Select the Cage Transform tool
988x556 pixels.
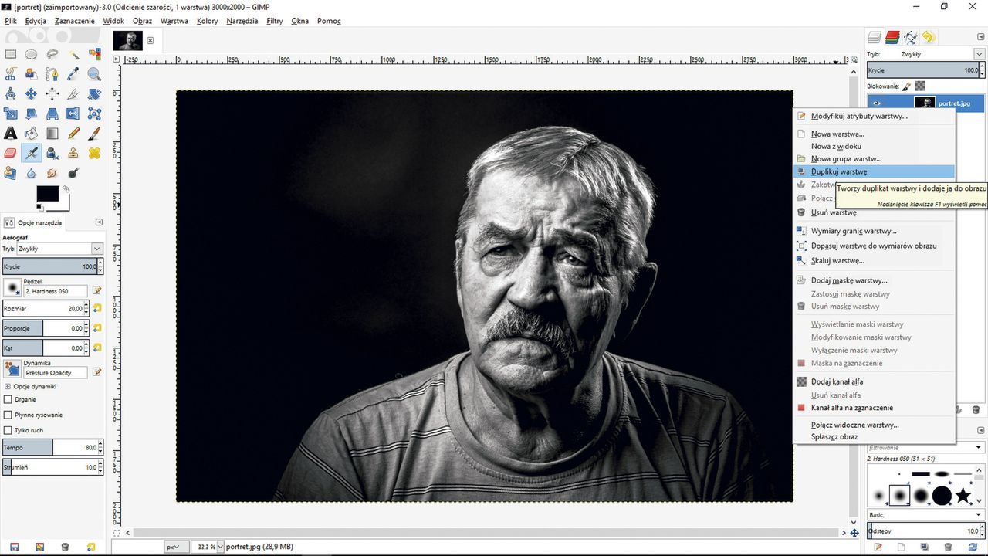pos(94,114)
